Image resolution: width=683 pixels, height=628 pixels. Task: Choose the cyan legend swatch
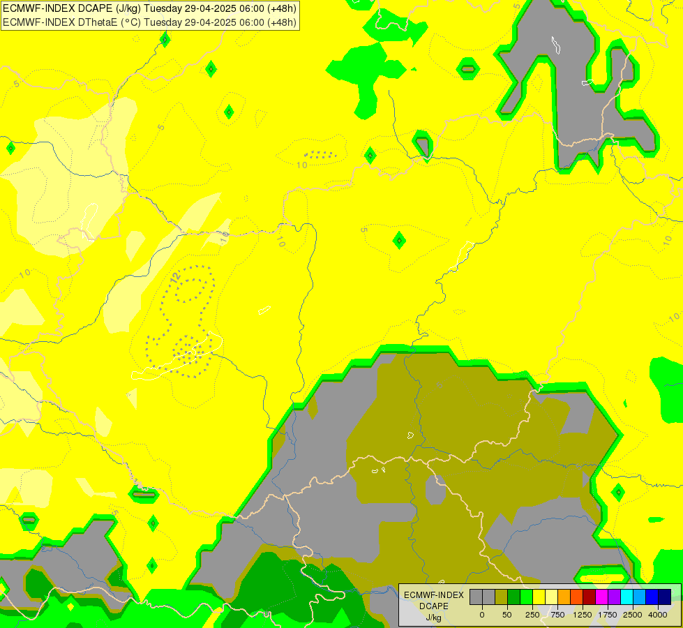coord(626,597)
